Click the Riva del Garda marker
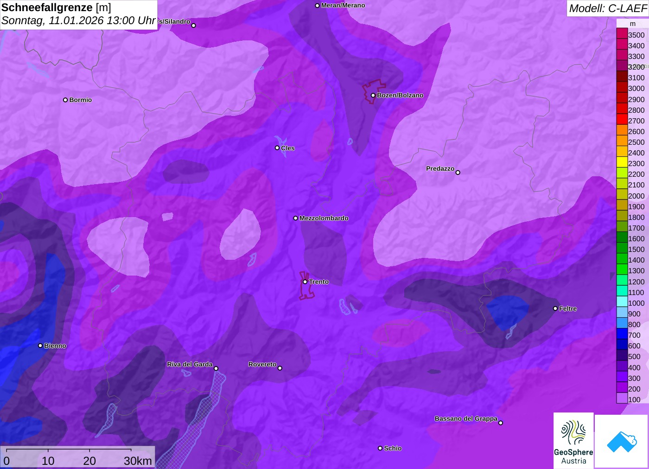649x469 pixels. pos(216,369)
